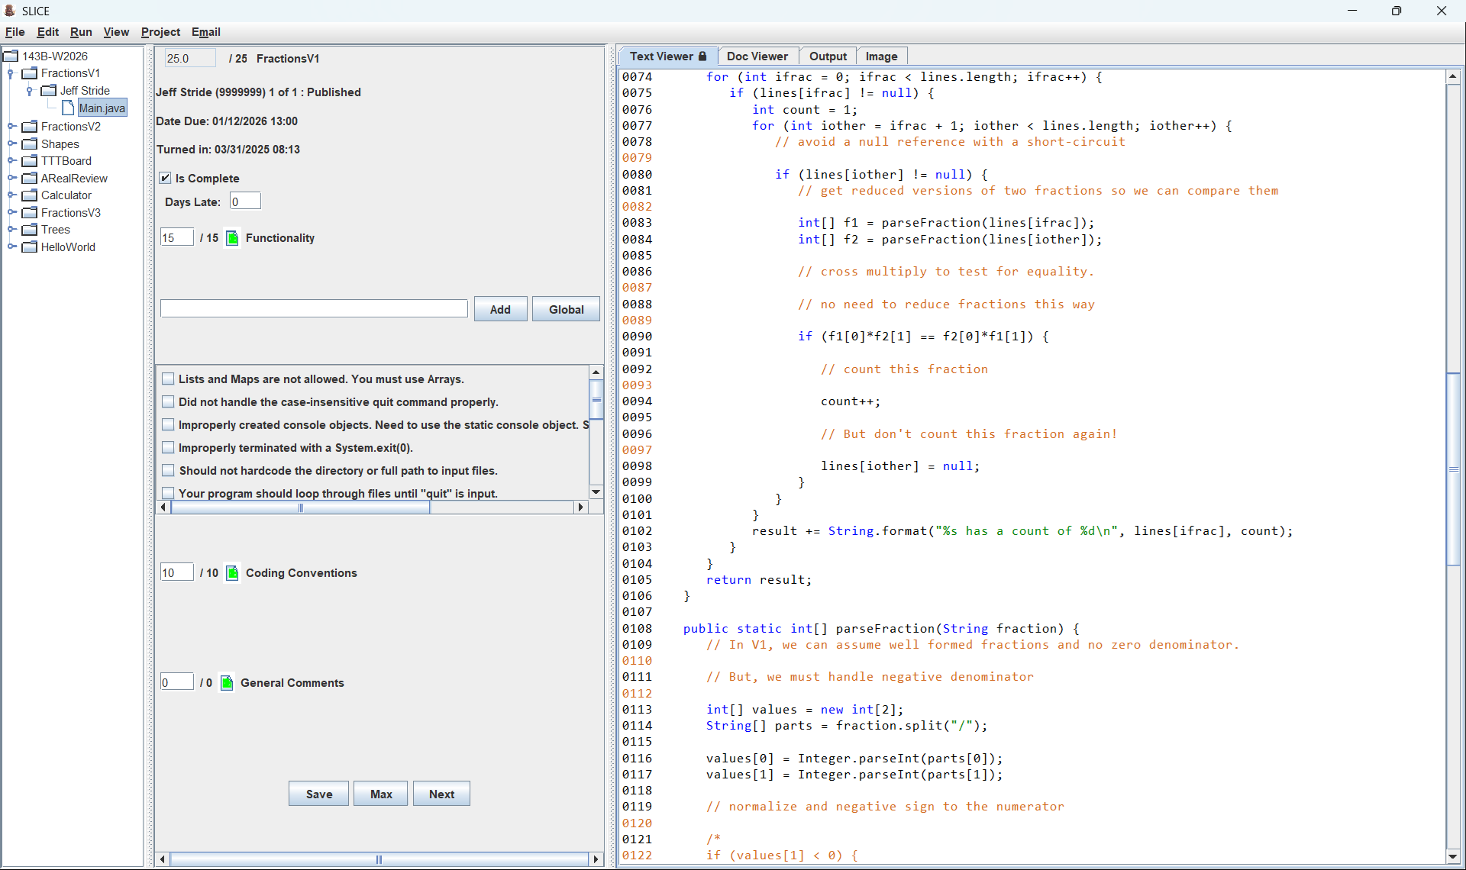
Task: Click the Jeff Stride folder icon
Action: 49,90
